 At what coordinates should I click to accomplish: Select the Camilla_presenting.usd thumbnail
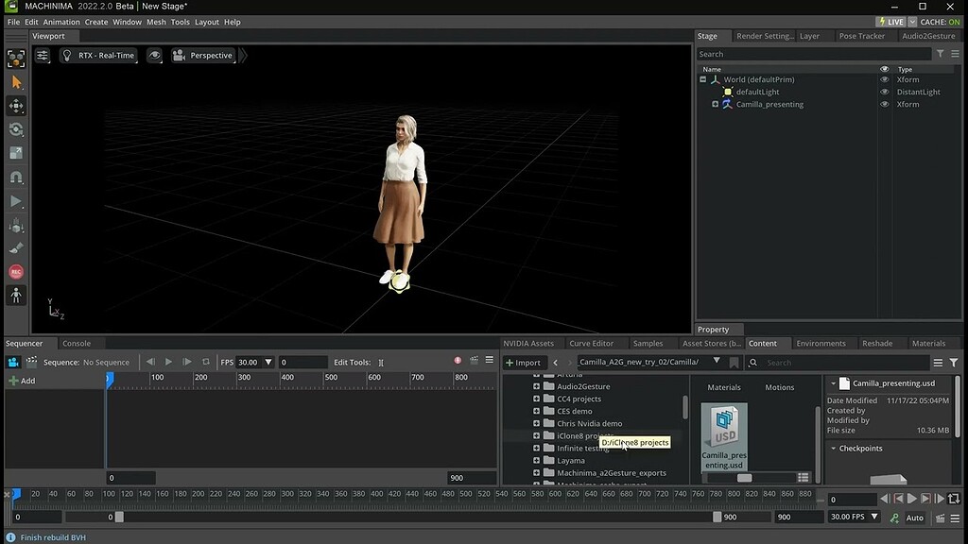[724, 434]
